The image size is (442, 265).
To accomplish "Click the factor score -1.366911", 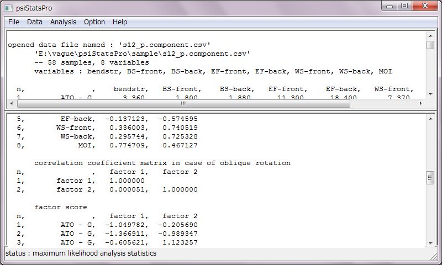I will 127,234.
